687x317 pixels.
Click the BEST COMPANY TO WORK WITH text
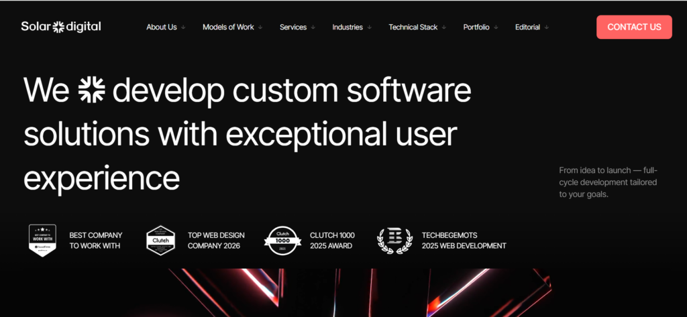(95, 241)
